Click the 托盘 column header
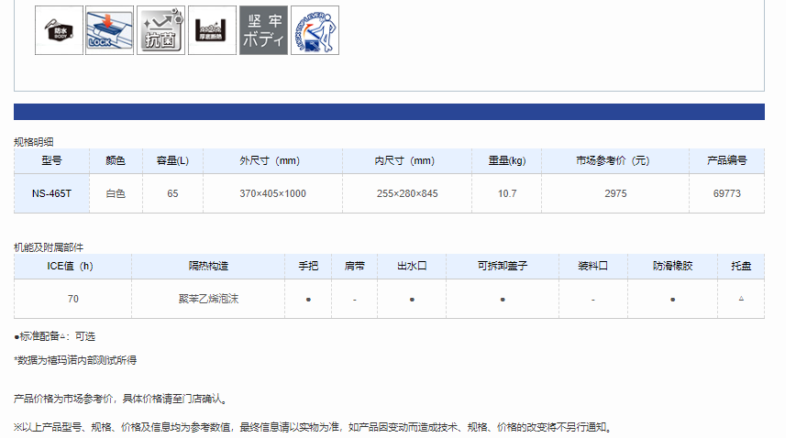Viewport: 796px width, 438px height. (x=741, y=266)
